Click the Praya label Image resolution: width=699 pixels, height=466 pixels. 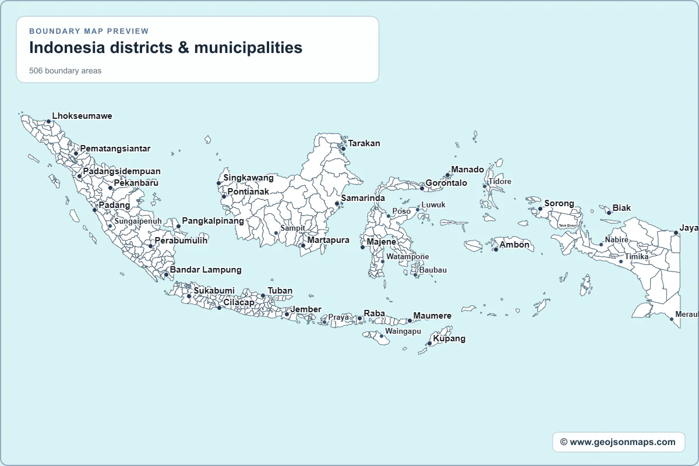point(339,317)
